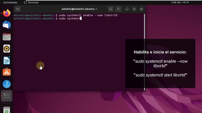Screen dimensions: 202x113
Task: Close the terminal window
Action: (141, 9)
